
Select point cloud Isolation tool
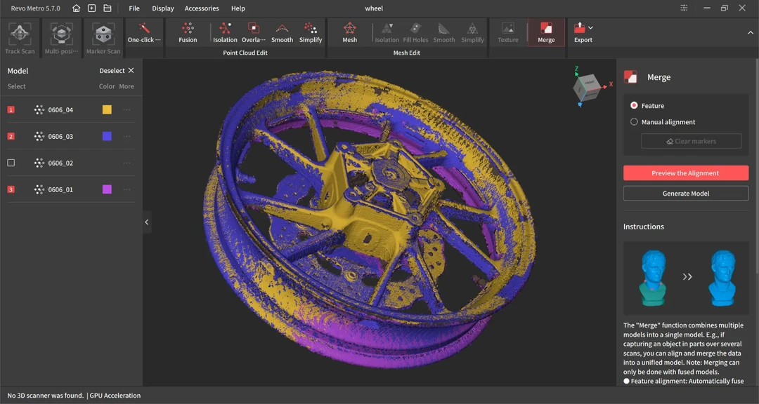[x=225, y=33]
